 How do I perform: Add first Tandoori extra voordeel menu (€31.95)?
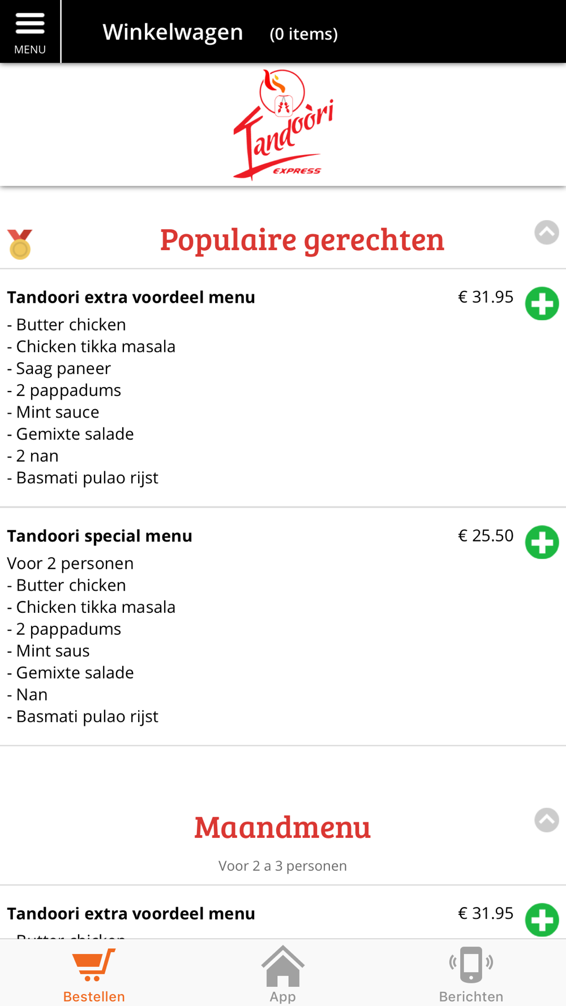pyautogui.click(x=542, y=304)
